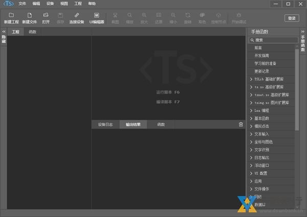Open the 开发指南 manual entry
Image resolution: width=307 pixels, height=217 pixels.
coord(262,55)
